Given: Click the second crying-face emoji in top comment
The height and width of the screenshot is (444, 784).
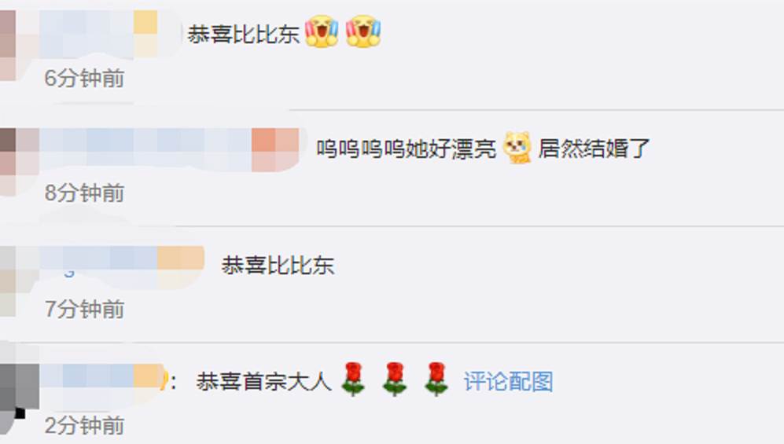Looking at the screenshot, I should [x=363, y=32].
